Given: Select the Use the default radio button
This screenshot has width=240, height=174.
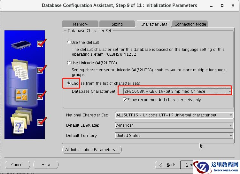Looking at the screenshot, I should 69,42.
